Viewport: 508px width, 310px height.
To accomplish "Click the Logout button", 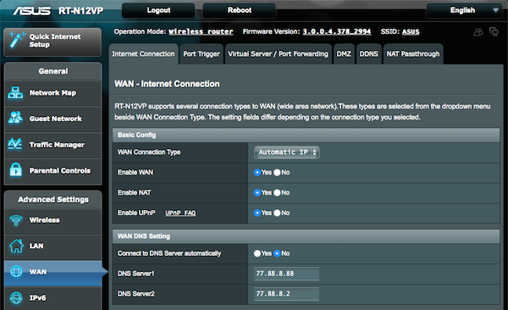I will pyautogui.click(x=158, y=10).
